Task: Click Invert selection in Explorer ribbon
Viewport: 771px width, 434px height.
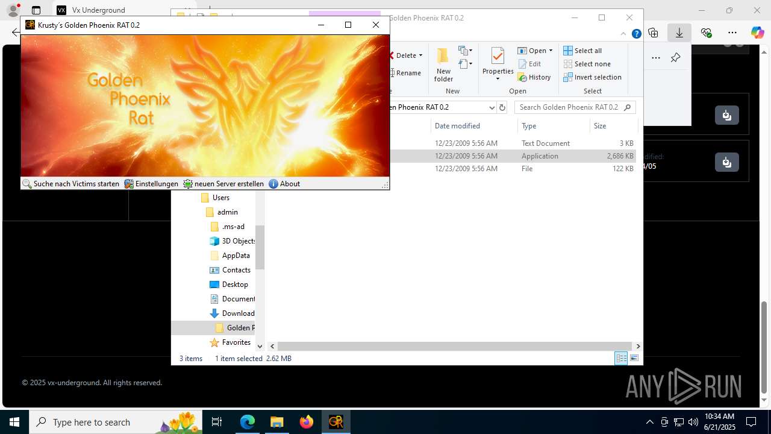Action: click(592, 77)
